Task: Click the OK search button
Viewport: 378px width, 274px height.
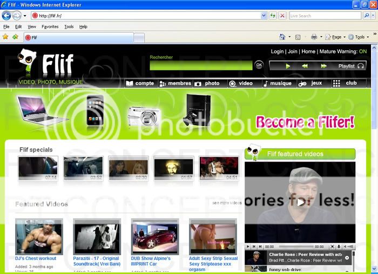Action: (x=259, y=65)
